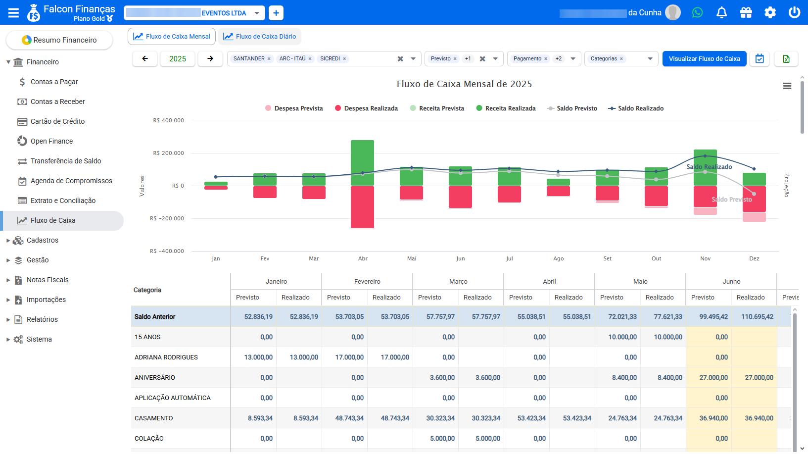The image size is (808, 454).
Task: Export cash flow to Excel
Action: pyautogui.click(x=786, y=58)
